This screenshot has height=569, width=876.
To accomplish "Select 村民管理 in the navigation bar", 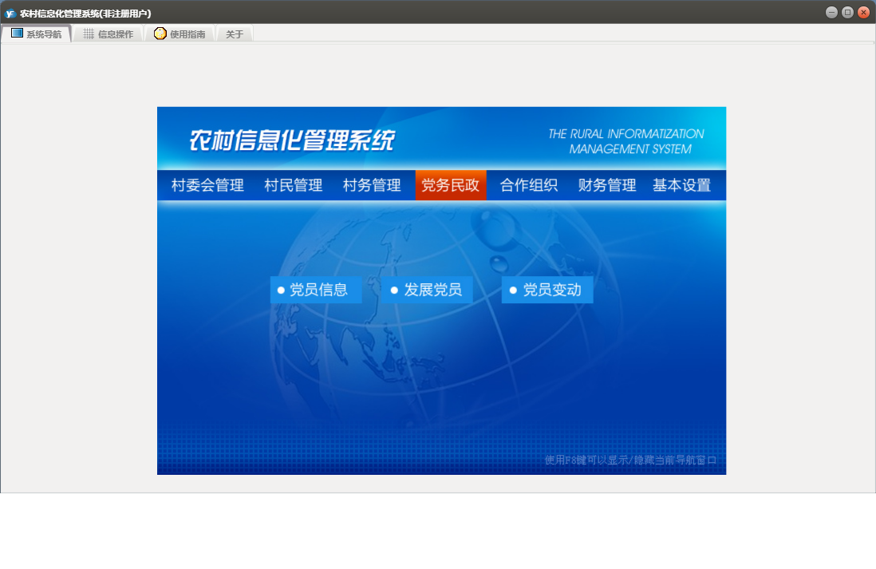I will click(x=293, y=185).
